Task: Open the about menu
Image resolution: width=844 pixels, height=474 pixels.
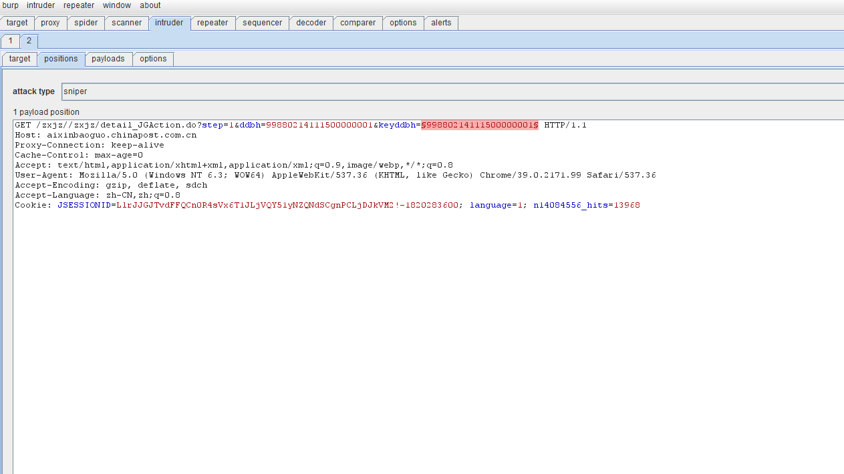Action: (x=150, y=5)
